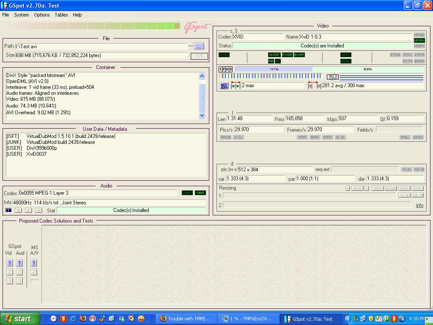Viewport: 433px width, 325px height.
Task: Click the ISFT VirtualDubMod metadata row
Action: [x=61, y=136]
